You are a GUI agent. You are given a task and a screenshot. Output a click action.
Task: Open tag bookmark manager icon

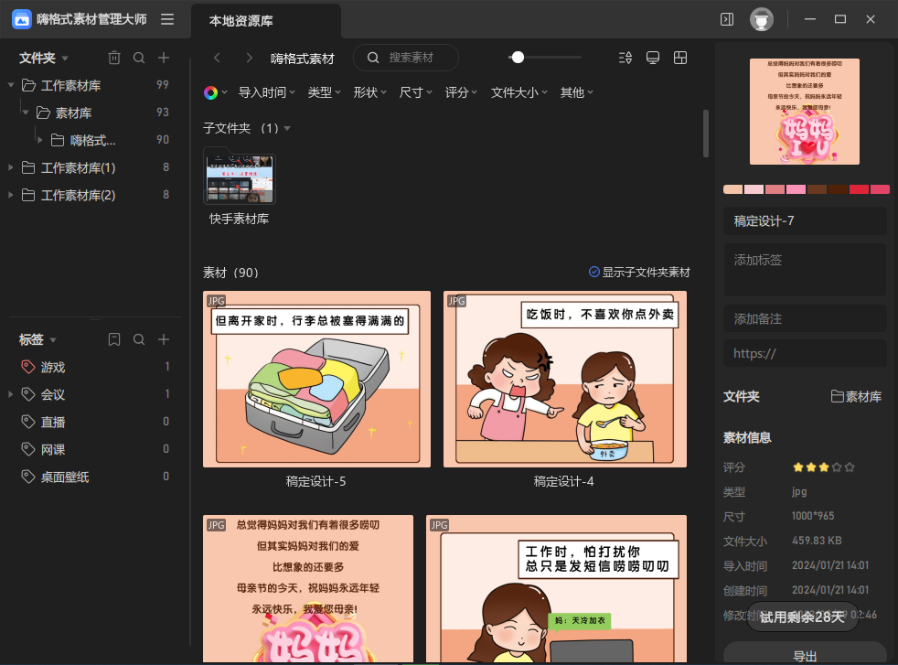tap(114, 339)
